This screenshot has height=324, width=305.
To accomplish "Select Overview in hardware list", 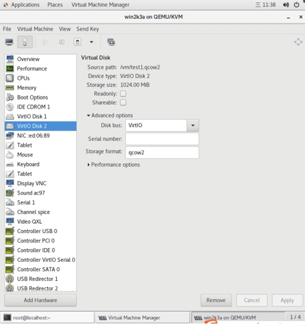I will click(41, 59).
